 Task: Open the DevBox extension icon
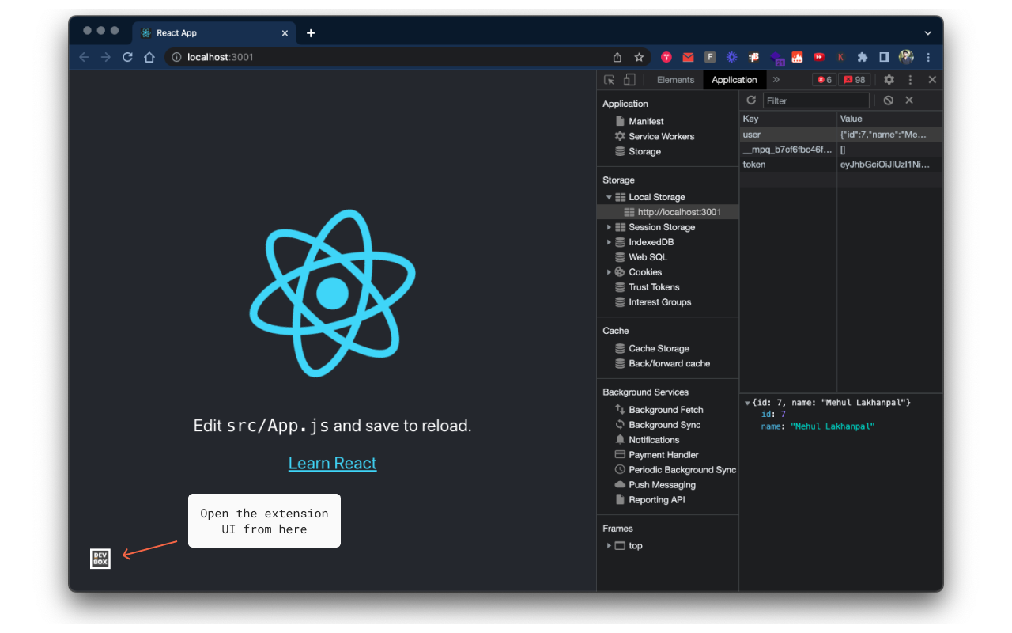pos(100,559)
